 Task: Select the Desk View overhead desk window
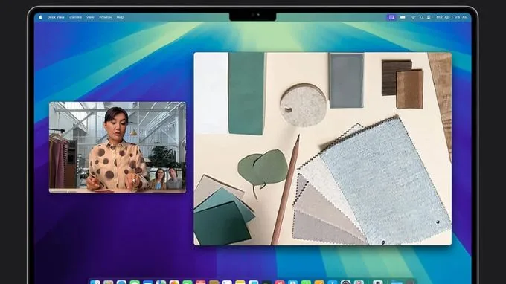click(322, 149)
